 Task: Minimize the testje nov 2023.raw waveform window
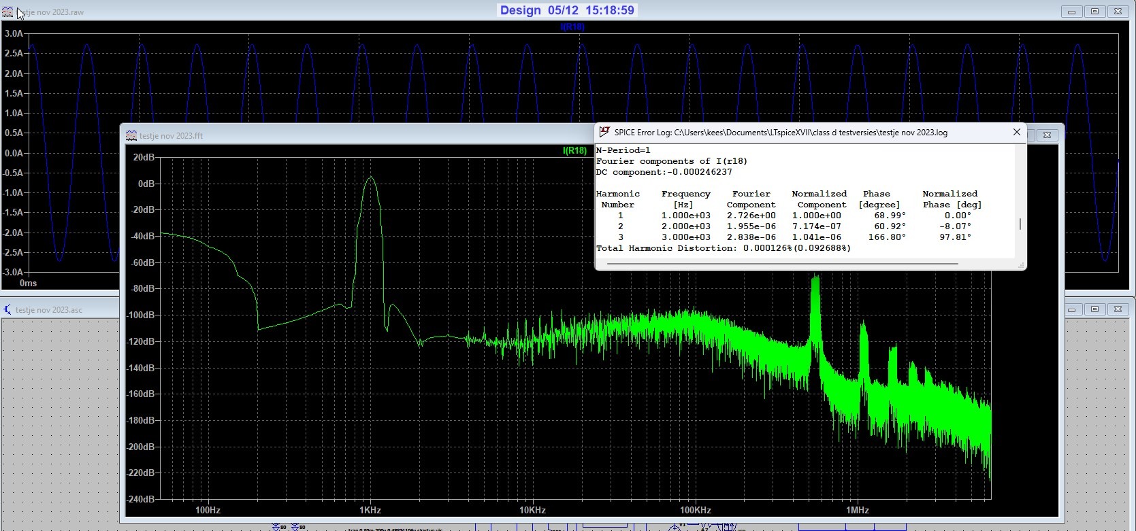tap(1071, 12)
